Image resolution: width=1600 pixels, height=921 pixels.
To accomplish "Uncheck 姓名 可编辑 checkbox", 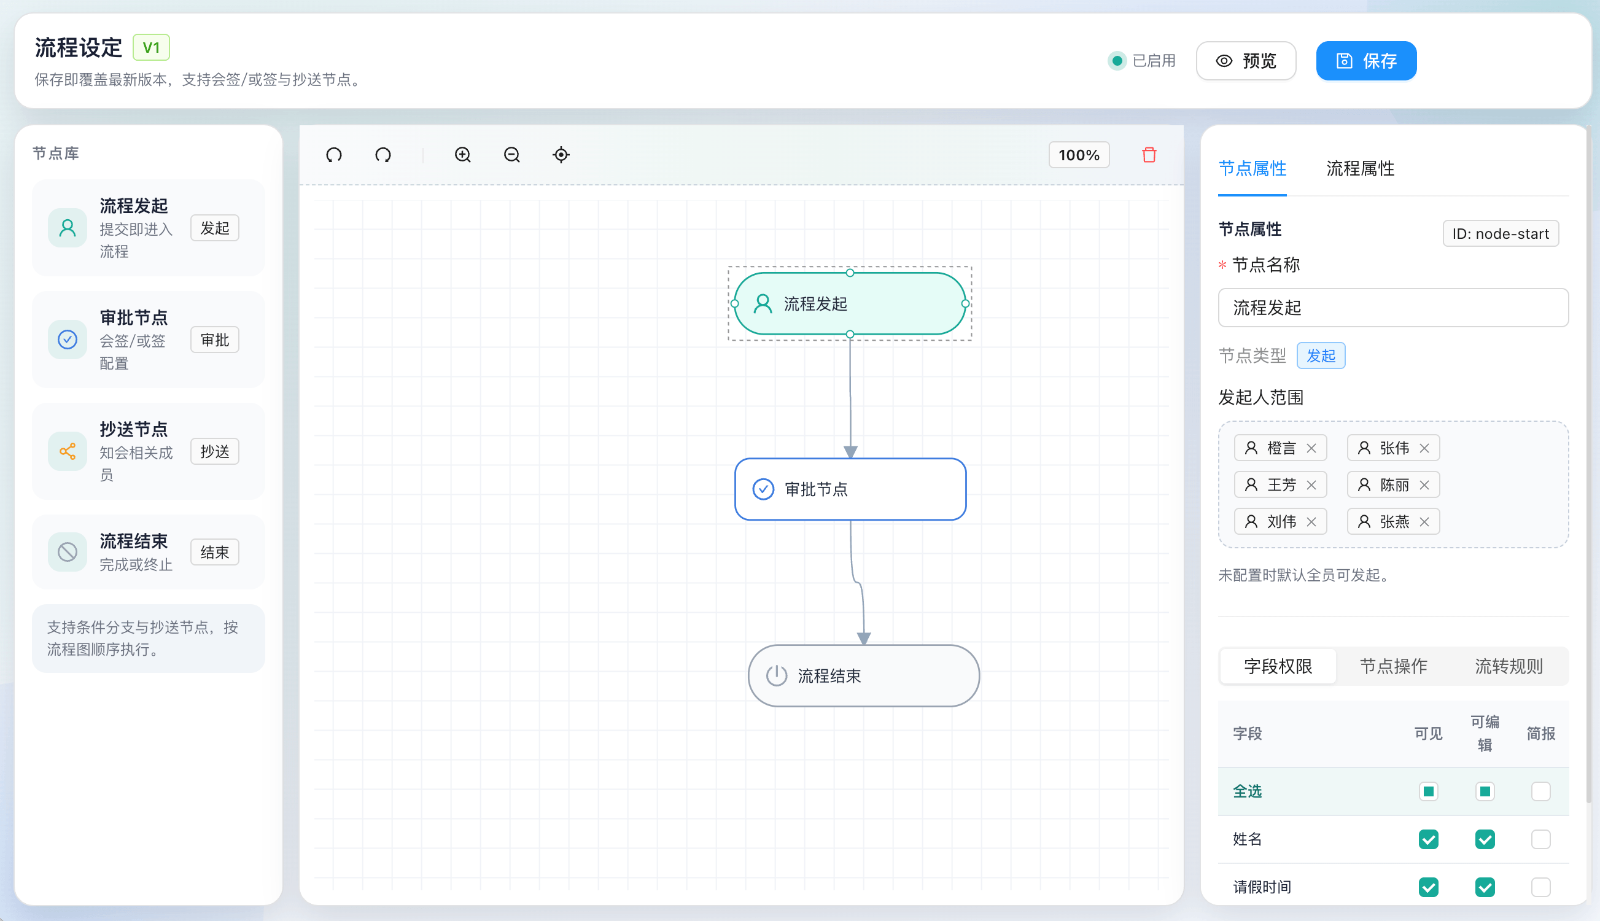I will pos(1485,839).
